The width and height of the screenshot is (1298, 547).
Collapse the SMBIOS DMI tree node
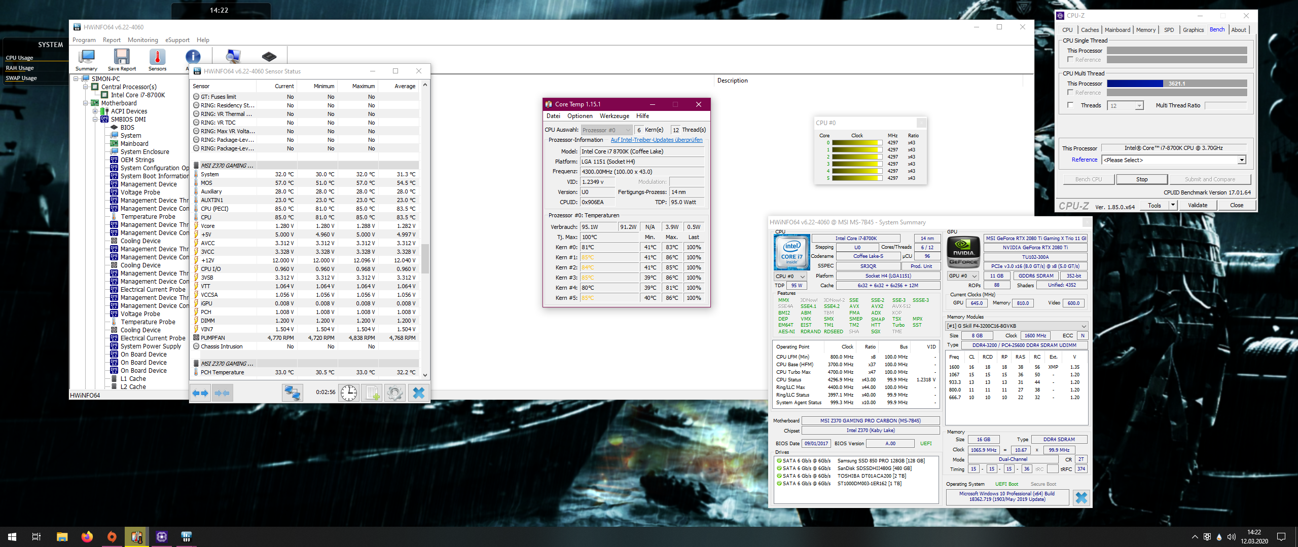pyautogui.click(x=95, y=120)
